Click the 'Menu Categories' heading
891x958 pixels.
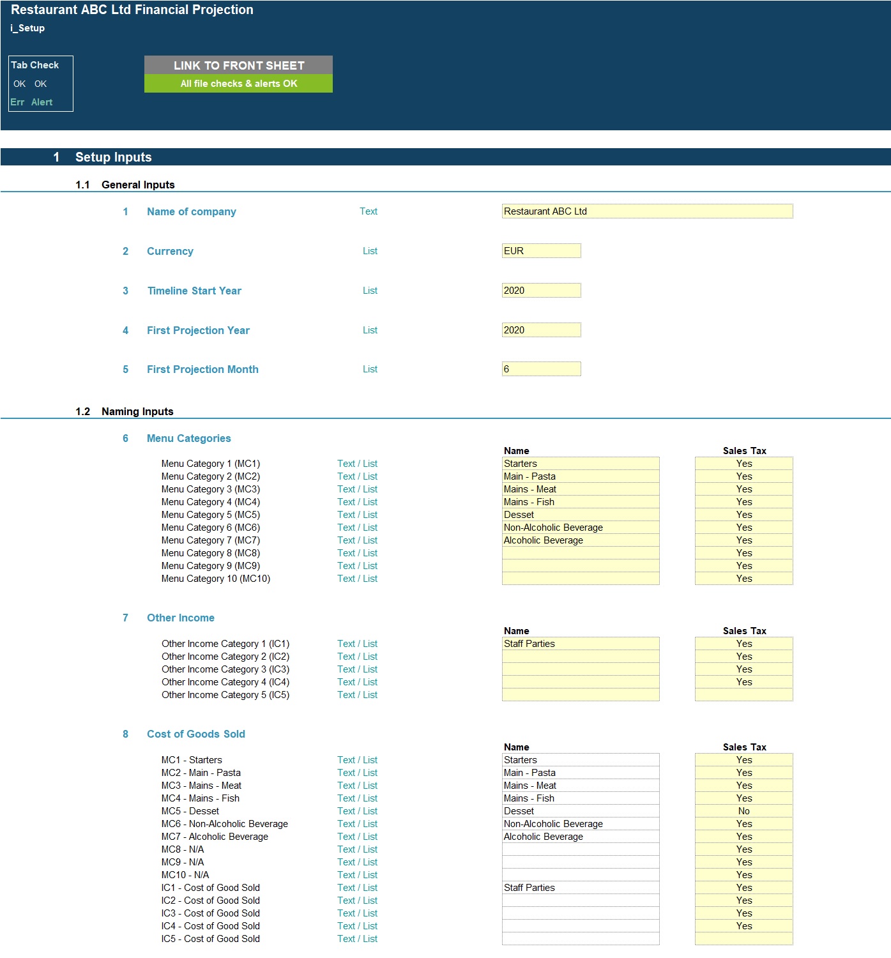pyautogui.click(x=189, y=438)
